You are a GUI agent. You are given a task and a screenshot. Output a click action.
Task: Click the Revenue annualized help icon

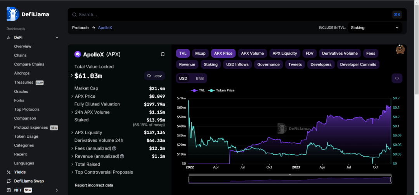tap(122, 156)
